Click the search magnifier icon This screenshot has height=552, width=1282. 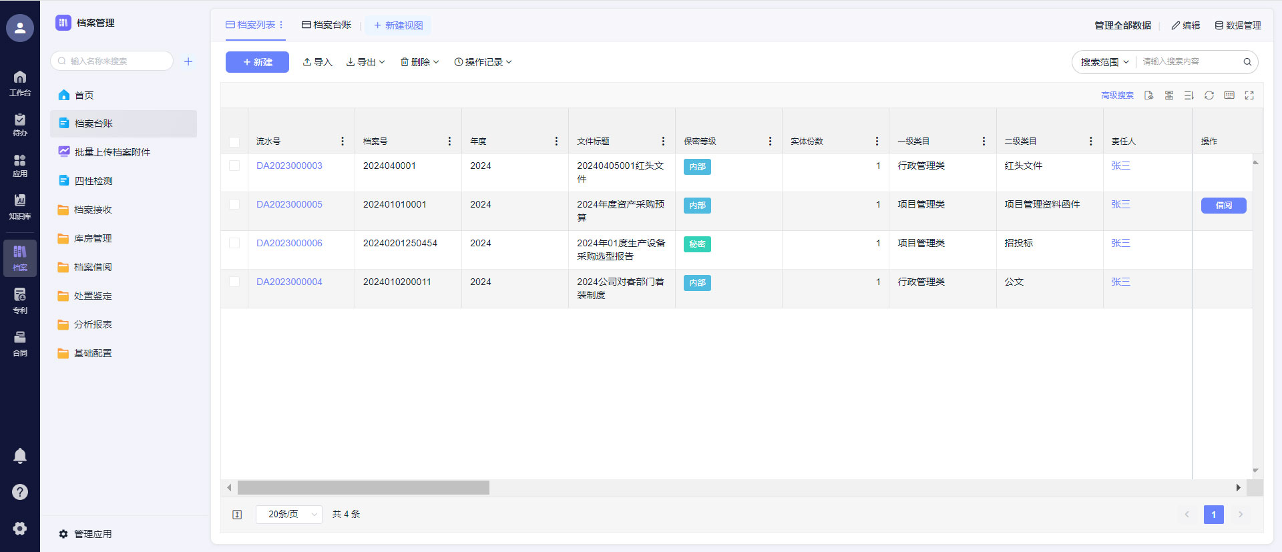point(1247,62)
